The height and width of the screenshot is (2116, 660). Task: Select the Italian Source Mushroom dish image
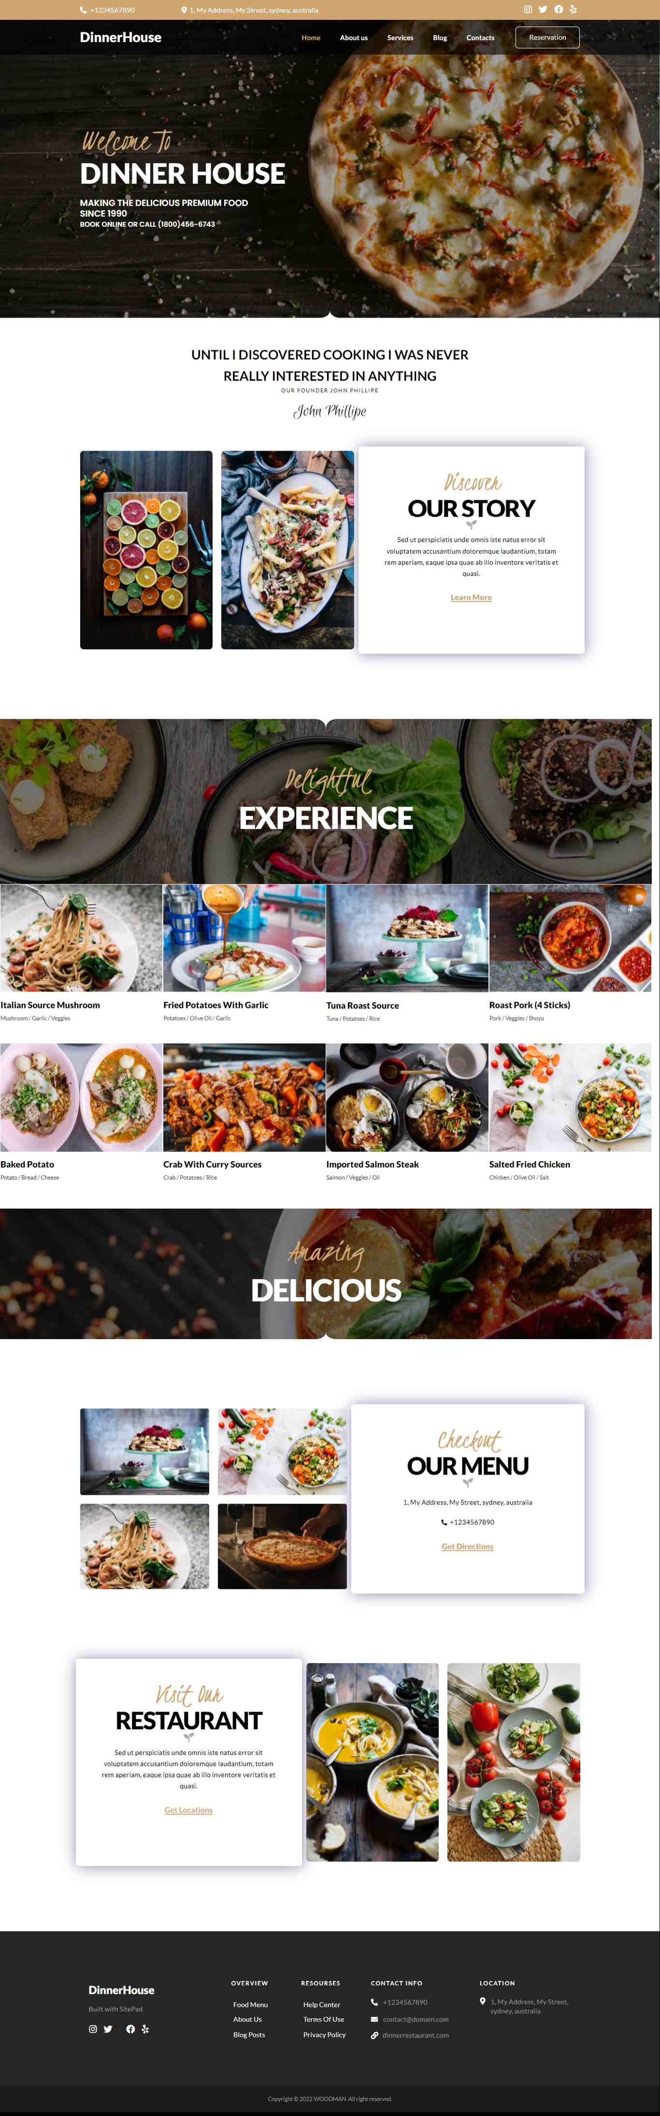point(81,937)
